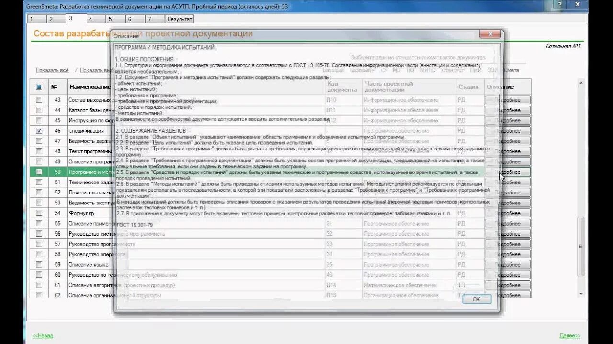Click Подробнее button for row 60
This screenshot has width=613, height=344.
click(508, 275)
